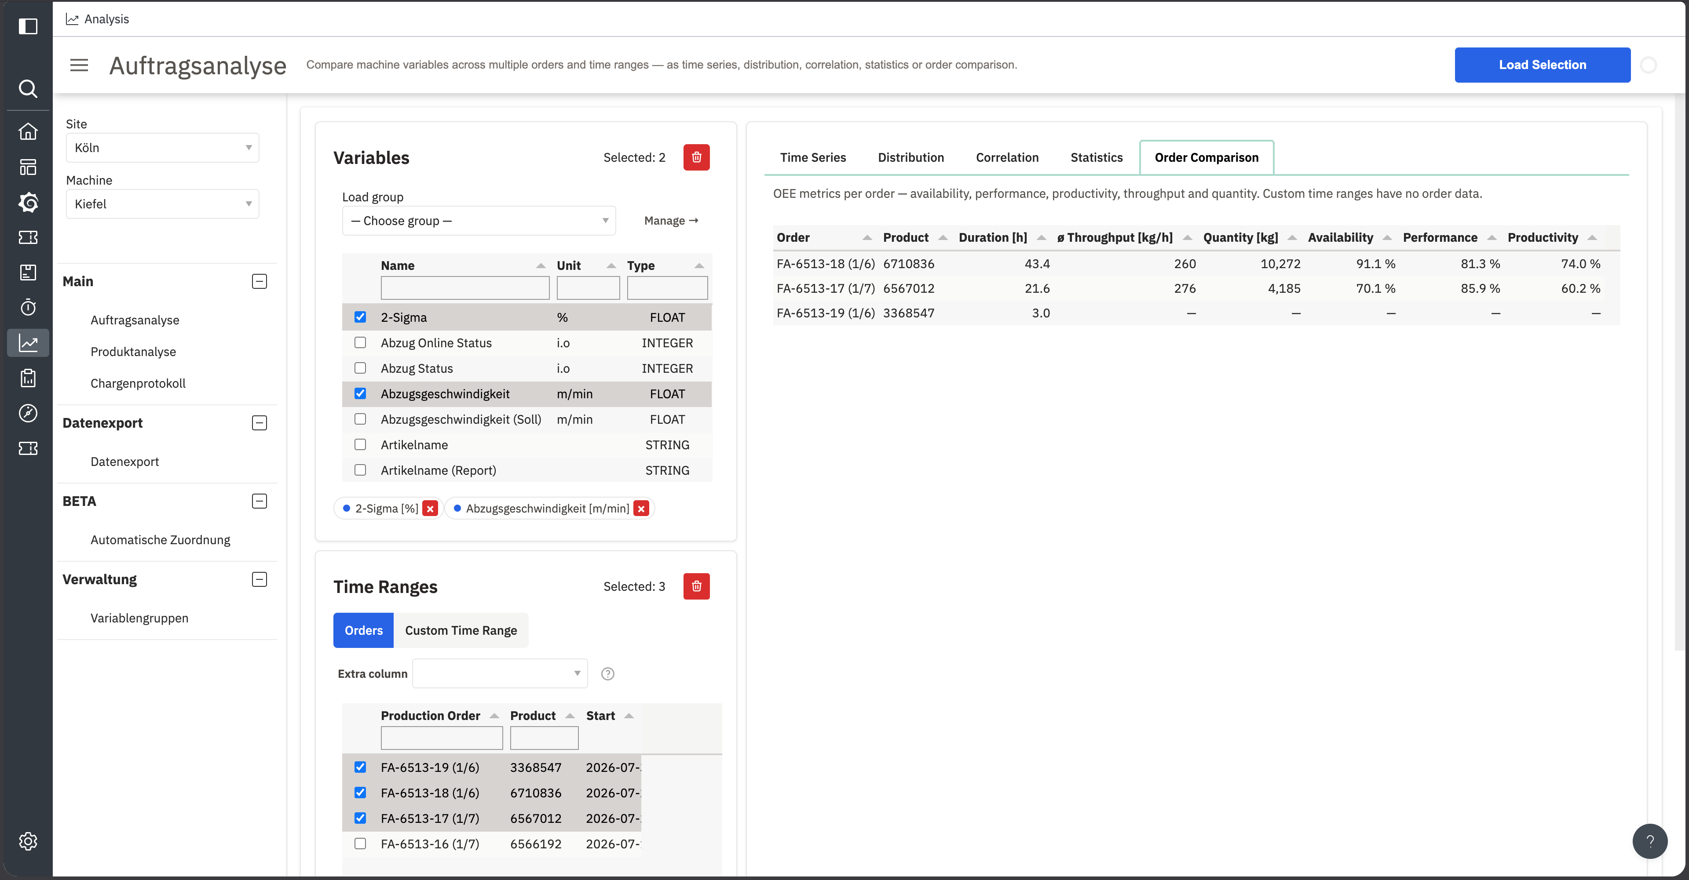Check Abzugsgeschwindigkeit (Soll) variable

click(x=360, y=419)
